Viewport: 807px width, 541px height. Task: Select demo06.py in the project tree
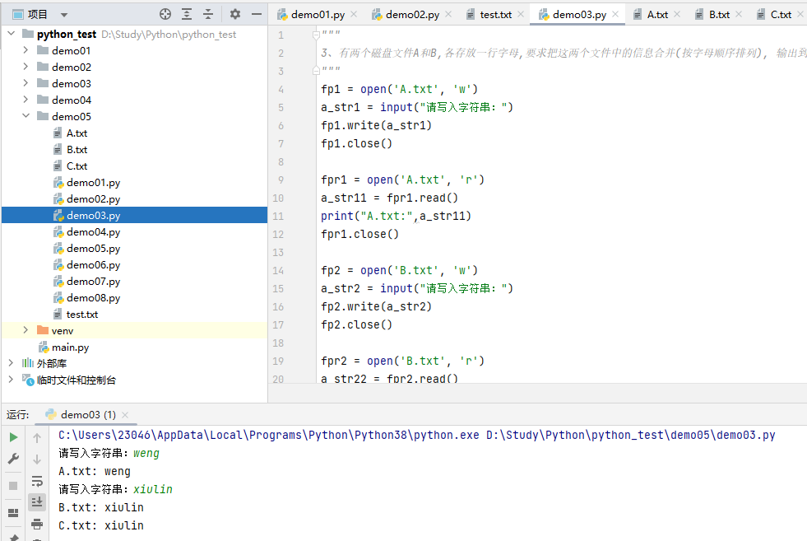(x=93, y=265)
